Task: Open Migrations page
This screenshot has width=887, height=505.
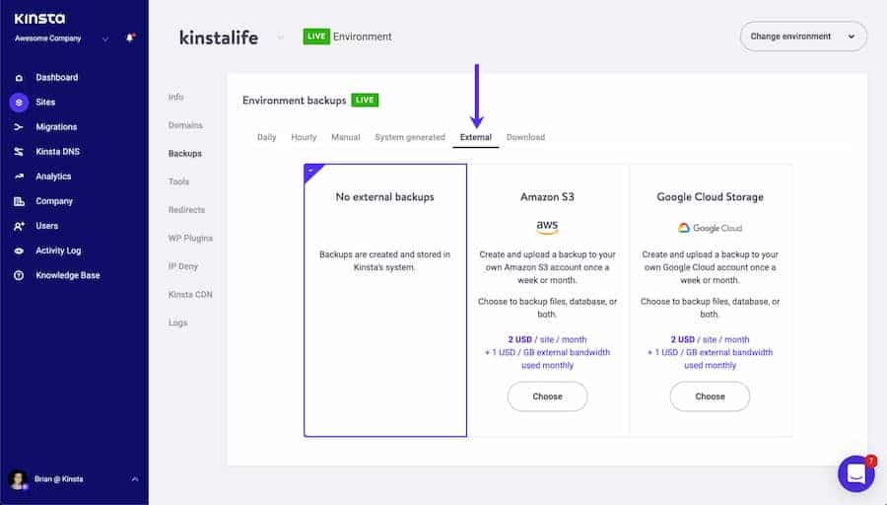Action: click(56, 127)
